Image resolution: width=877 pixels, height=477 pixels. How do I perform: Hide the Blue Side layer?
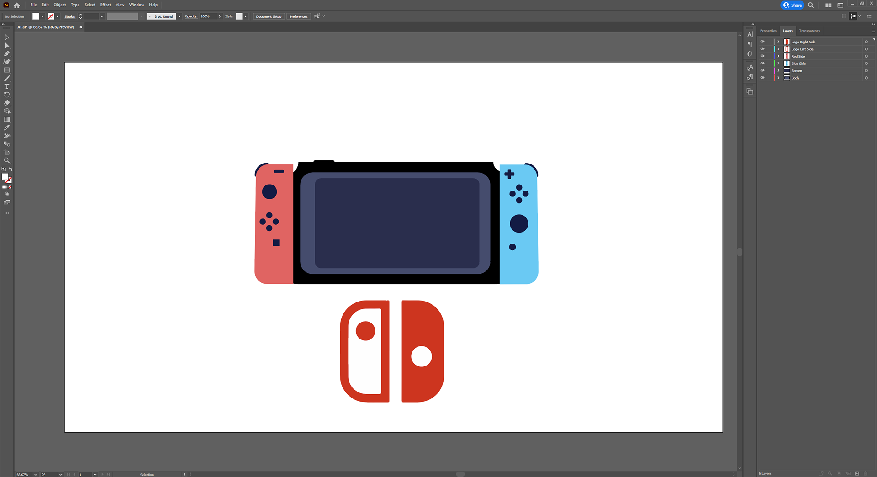pos(762,63)
